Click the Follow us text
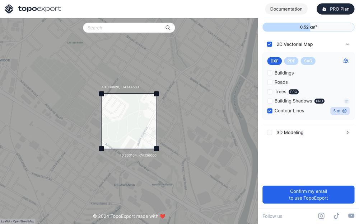This screenshot has width=359, height=224. [x=272, y=216]
